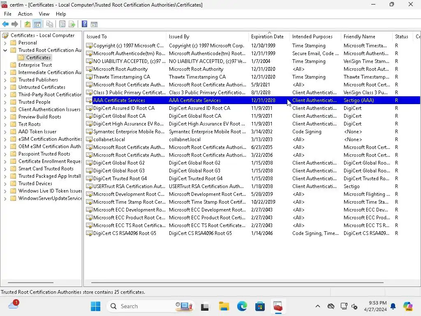Click horizontal scrollbar of the console tree

coord(30,282)
